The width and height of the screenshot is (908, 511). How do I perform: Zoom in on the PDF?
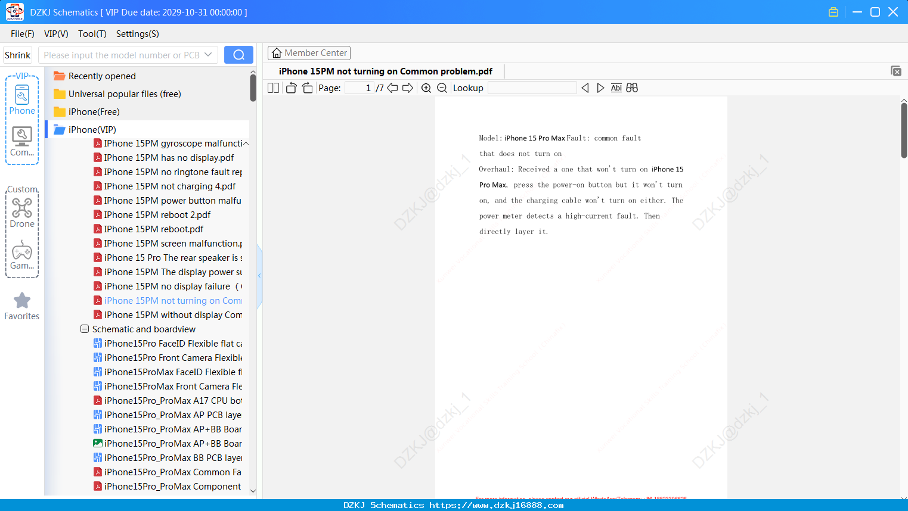(426, 88)
